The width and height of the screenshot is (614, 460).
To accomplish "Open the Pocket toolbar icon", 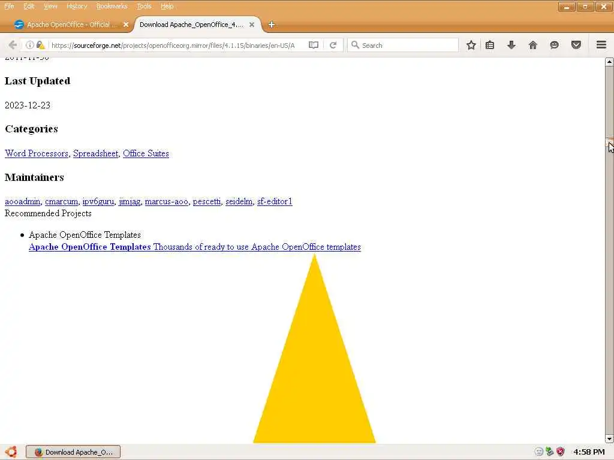I will (576, 45).
